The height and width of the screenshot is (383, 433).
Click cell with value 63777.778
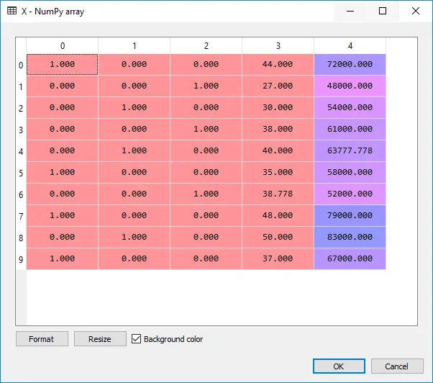(350, 150)
